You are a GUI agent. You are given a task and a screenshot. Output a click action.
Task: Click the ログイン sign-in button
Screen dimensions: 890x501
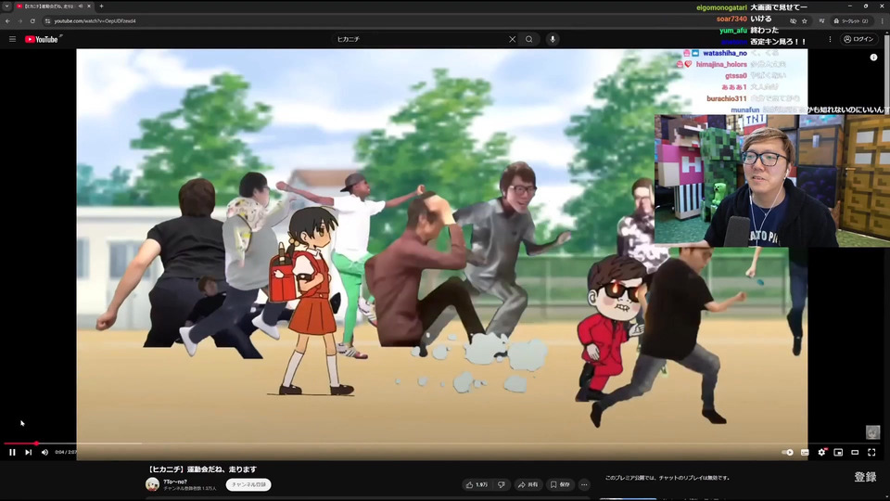858,39
